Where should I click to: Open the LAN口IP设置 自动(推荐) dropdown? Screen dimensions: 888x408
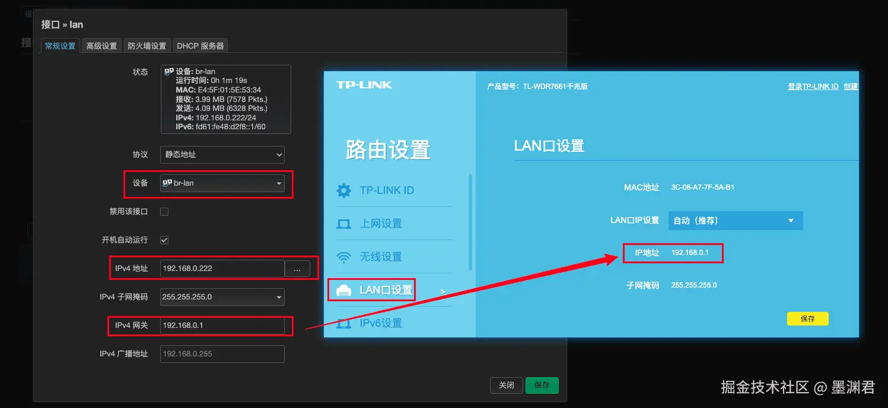[x=736, y=221]
